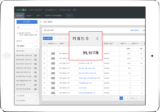Screen dimensions: 160x112
Task: Open the 비즈머니 balance dropdown
Action: 54,16
